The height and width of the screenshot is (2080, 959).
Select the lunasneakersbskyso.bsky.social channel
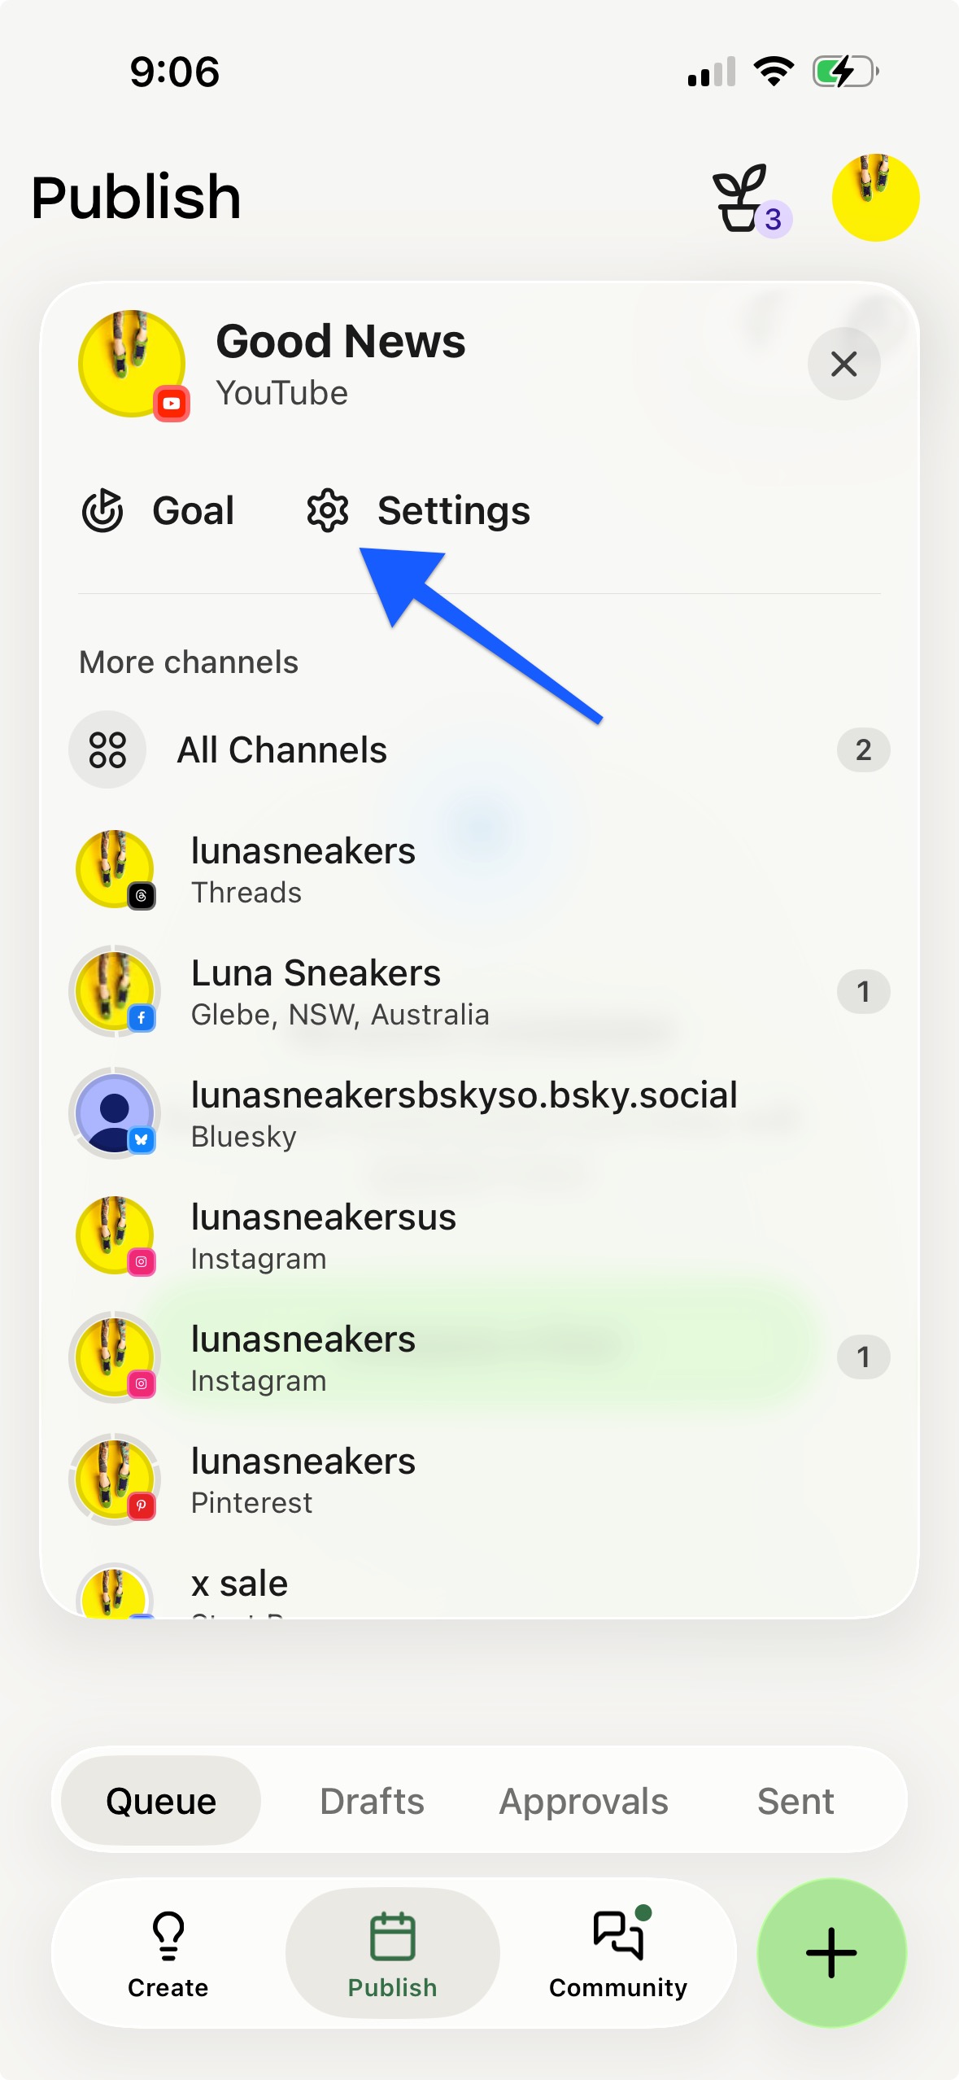479,1113
